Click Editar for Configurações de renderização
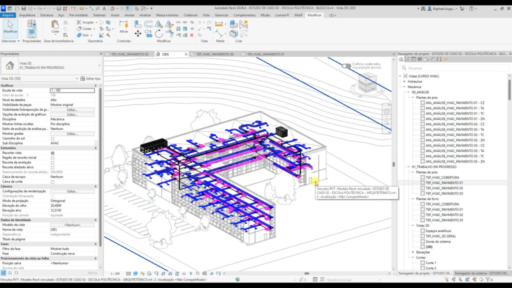 pyautogui.click(x=72, y=191)
